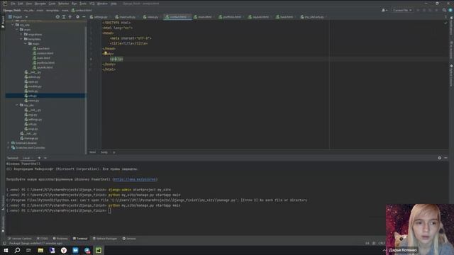Select the Local terminal tab
This screenshot has width=454, height=255.
[x=26, y=158]
